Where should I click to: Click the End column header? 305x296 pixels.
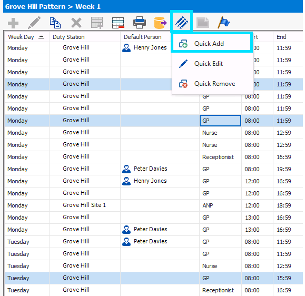288,37
